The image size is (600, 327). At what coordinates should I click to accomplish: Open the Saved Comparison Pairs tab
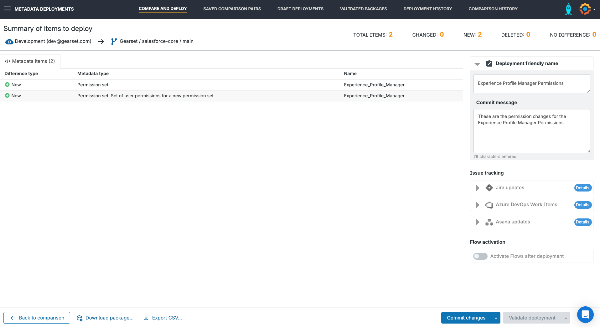(232, 9)
